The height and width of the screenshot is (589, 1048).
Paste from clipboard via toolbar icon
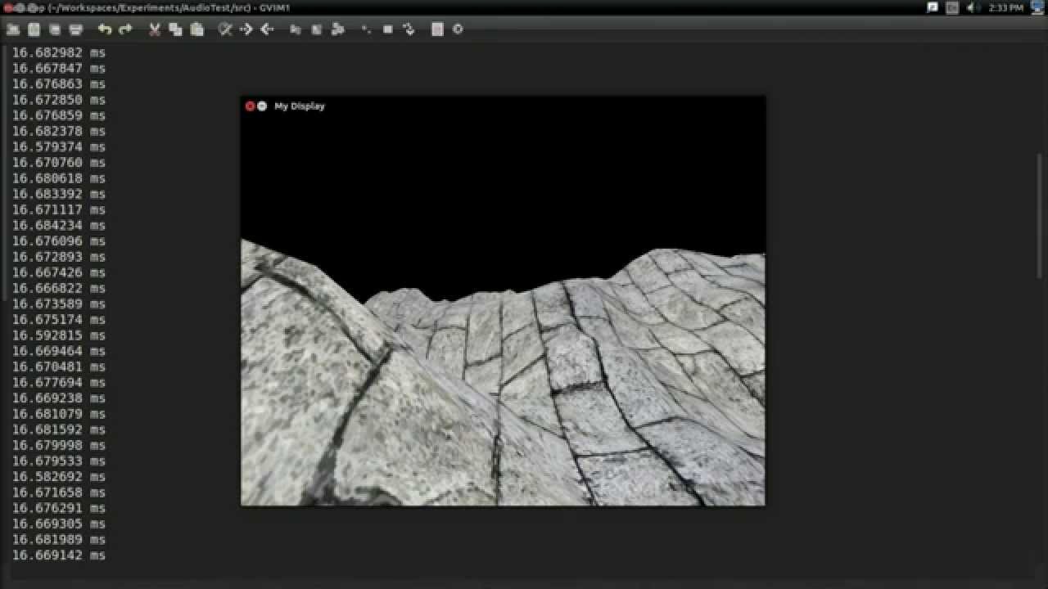196,29
